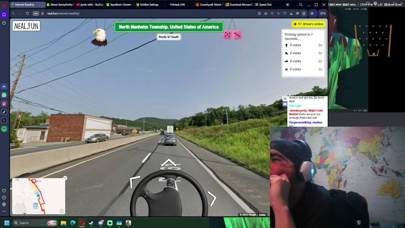The image size is (405, 228).
Task: Open X (Twitter) in the Opera sidebar
Action: [x=4, y=120]
